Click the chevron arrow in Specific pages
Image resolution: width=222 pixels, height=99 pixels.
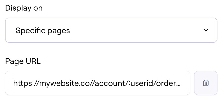pyautogui.click(x=206, y=30)
